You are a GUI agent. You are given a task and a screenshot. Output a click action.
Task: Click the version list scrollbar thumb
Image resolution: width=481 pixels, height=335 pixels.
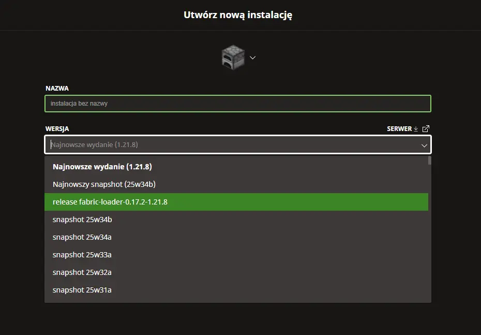click(429, 161)
